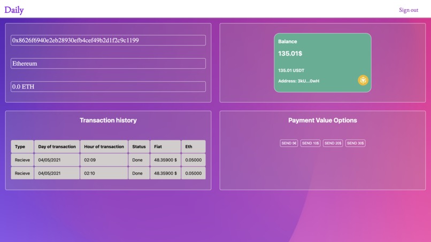This screenshot has height=242, width=431.
Task: Click 0.05000 Eth in the 02:09 row
Action: click(193, 160)
